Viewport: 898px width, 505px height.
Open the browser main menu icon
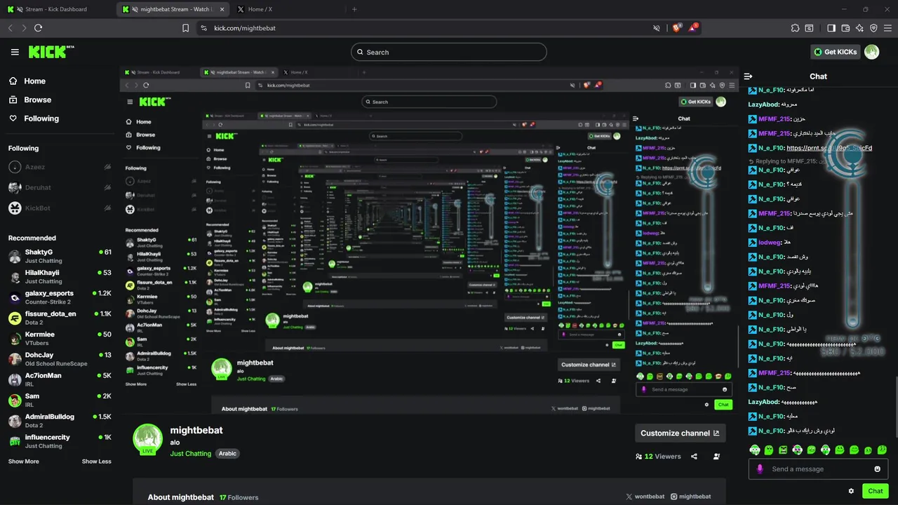[x=887, y=28]
